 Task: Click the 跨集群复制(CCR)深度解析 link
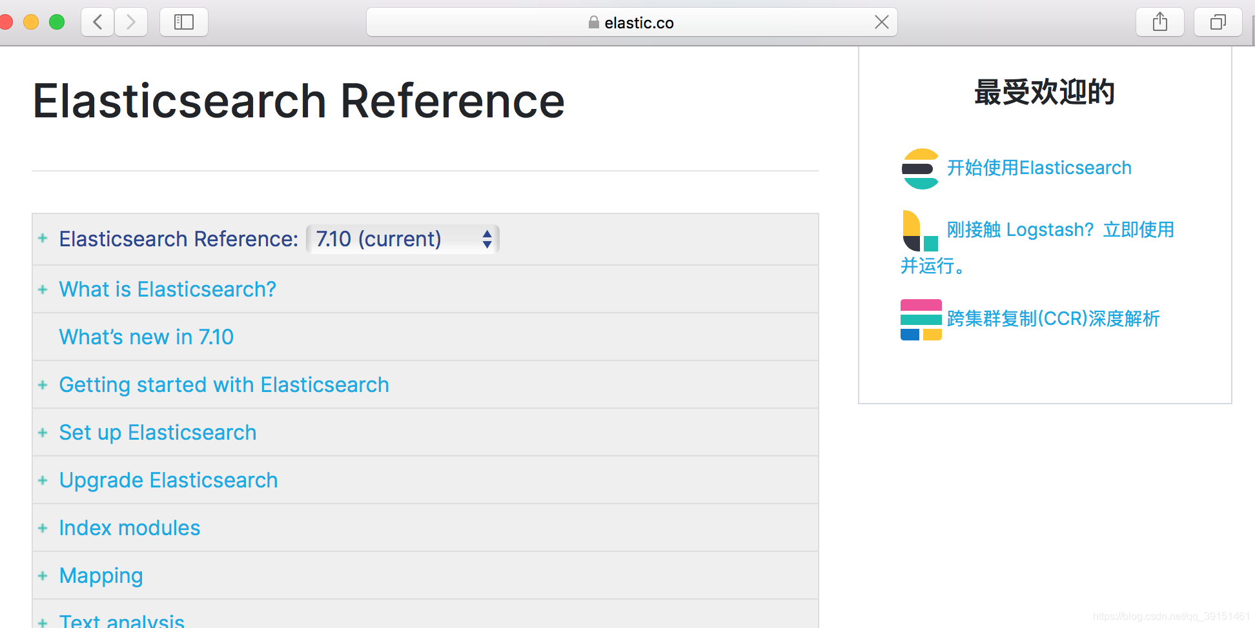[1053, 319]
